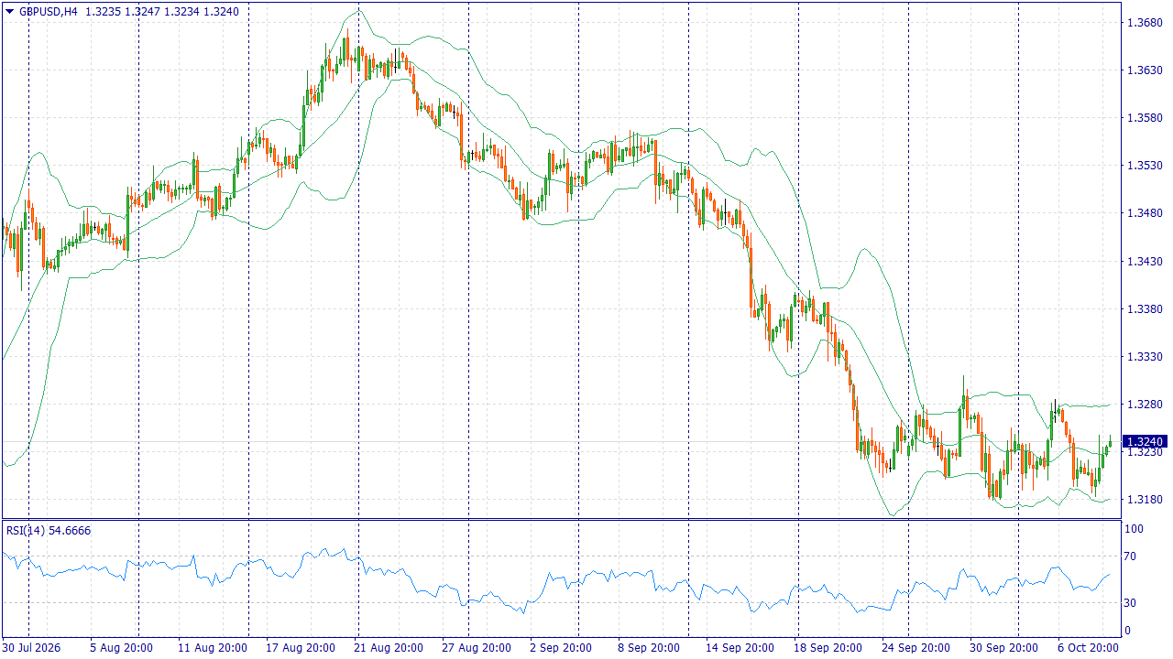Click the RSI 0 level label
This screenshot has height=659, width=1173.
[1129, 631]
